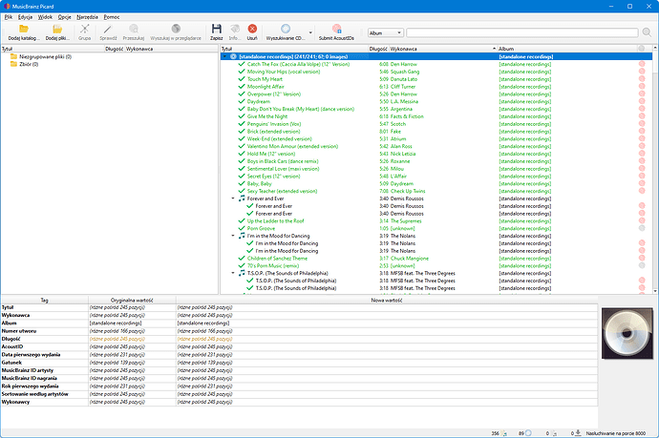Screen dimensions: 659x438
Task: Click the Submit AcoustIDs fingerprint icon
Action: click(336, 29)
